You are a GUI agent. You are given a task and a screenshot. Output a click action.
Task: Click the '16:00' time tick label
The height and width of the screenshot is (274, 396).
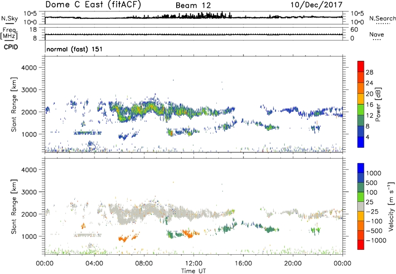click(x=243, y=264)
